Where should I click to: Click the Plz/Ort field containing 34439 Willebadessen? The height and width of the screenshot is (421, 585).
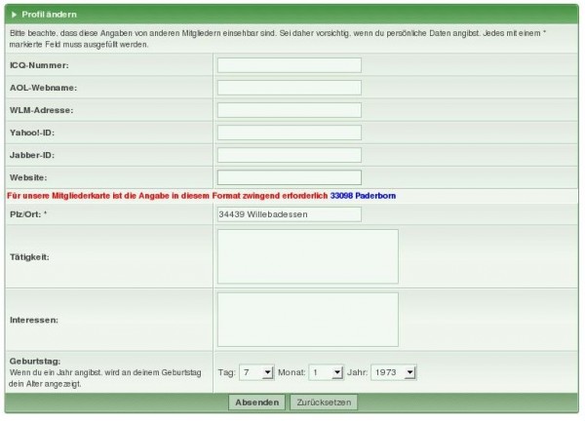click(289, 213)
